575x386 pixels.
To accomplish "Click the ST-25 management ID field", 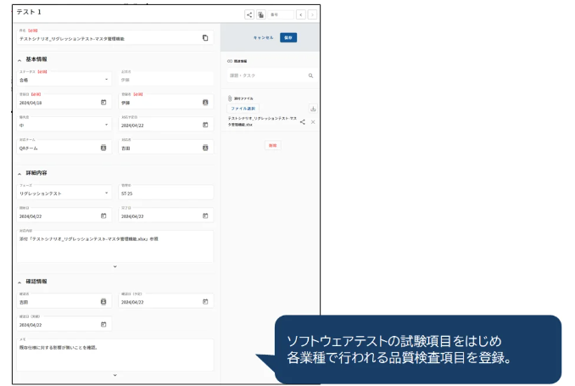I will (165, 191).
